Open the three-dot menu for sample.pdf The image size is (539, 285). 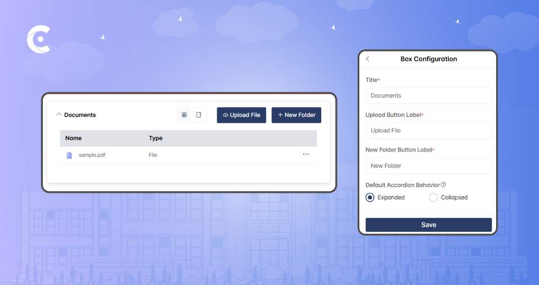click(306, 154)
